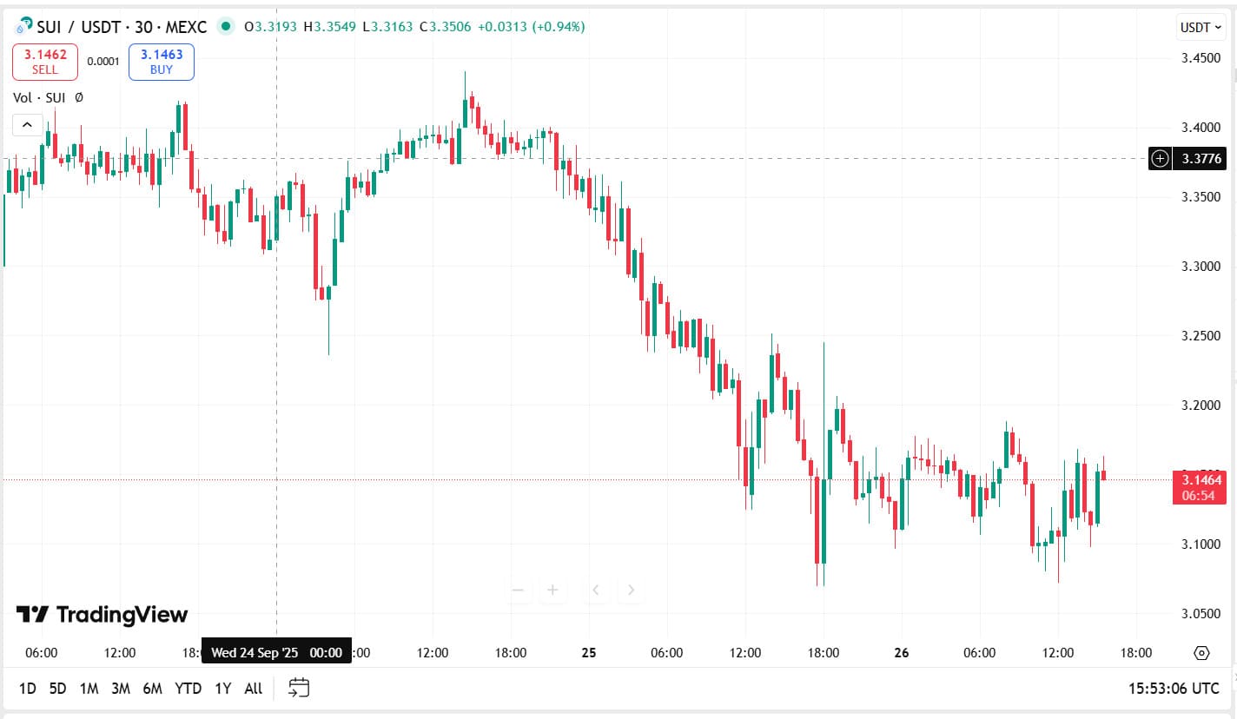Click the SELL 3.1462 button

coord(45,62)
